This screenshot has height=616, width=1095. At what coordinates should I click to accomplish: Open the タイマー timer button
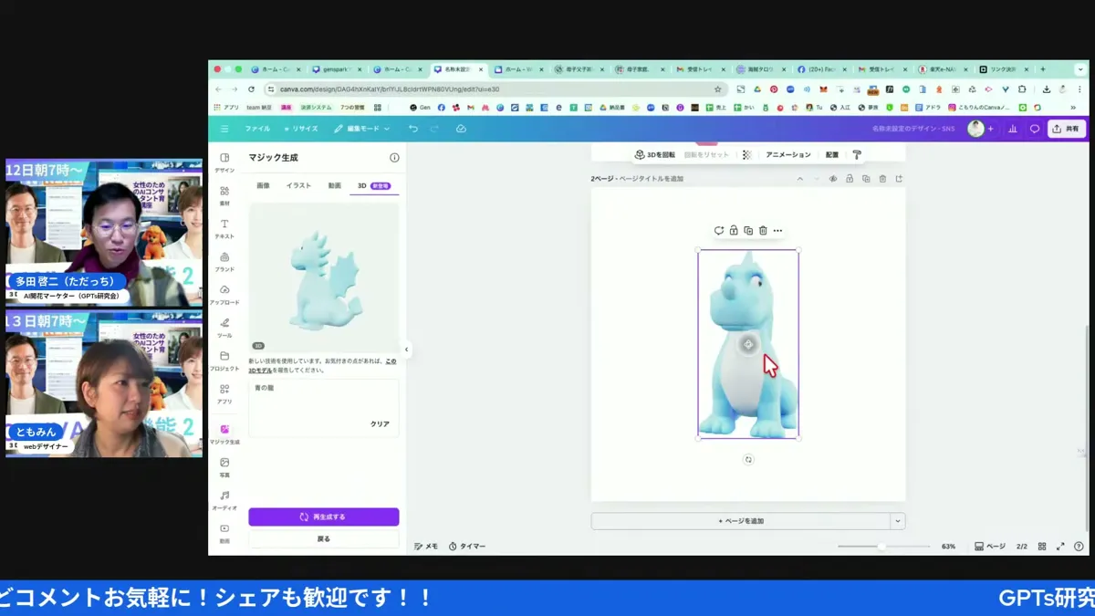[467, 547]
